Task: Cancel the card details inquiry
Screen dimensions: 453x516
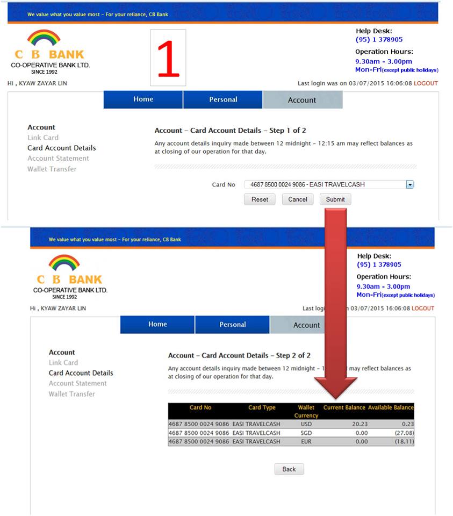Action: 297,199
